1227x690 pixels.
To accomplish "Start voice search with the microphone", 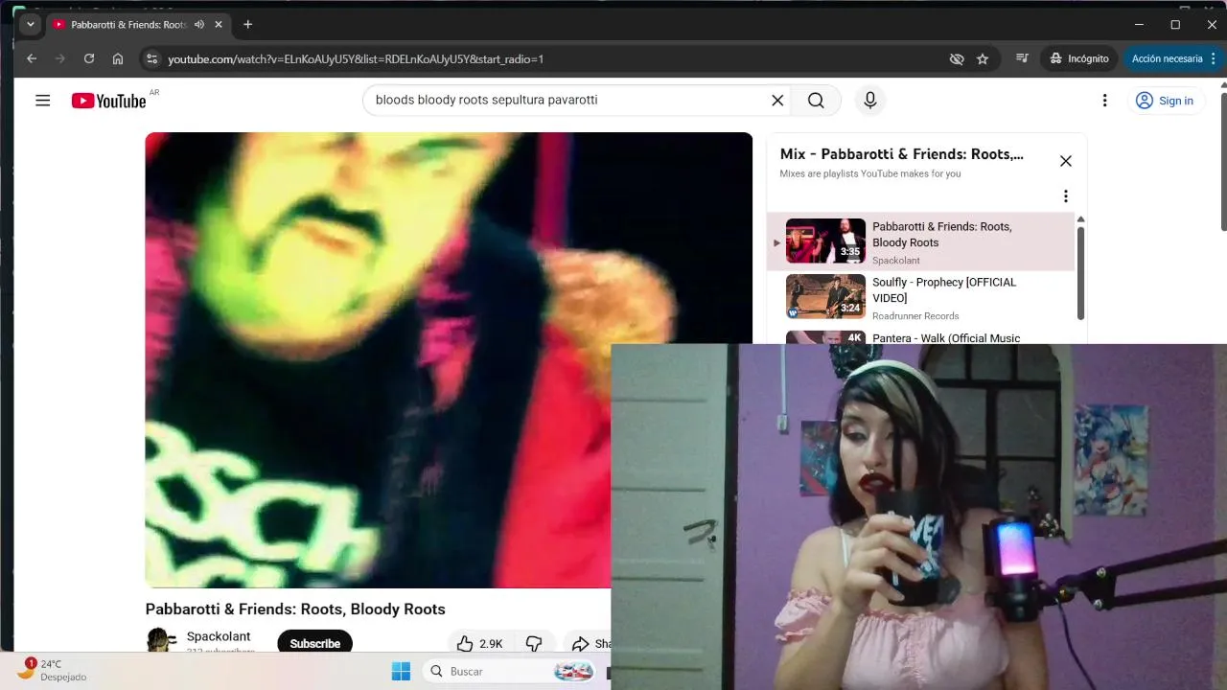I will point(870,101).
